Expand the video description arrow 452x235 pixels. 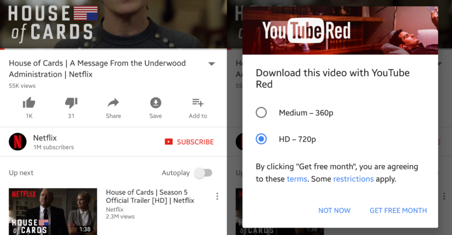211,64
